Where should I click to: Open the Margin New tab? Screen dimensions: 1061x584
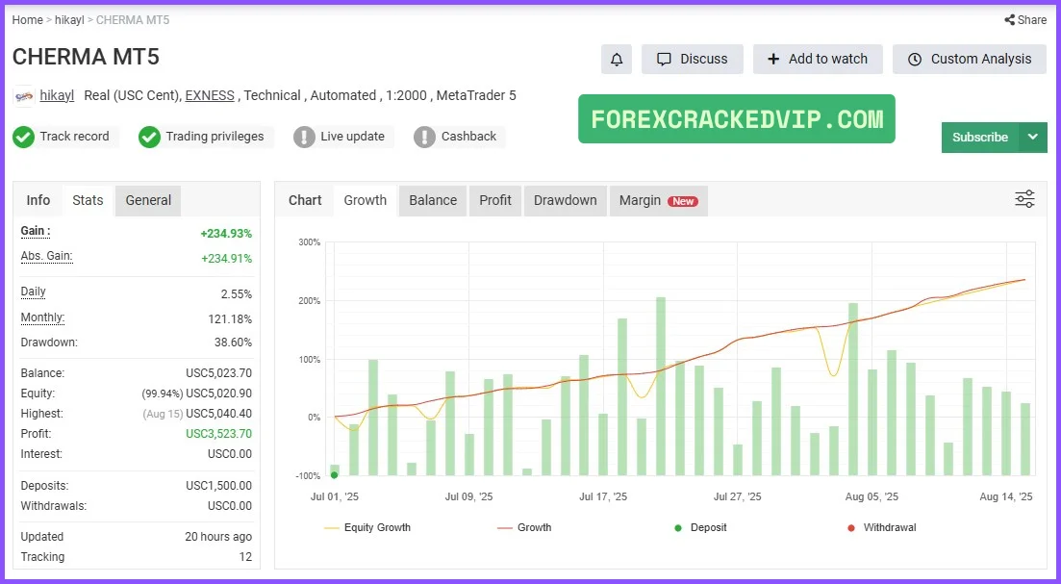point(658,200)
